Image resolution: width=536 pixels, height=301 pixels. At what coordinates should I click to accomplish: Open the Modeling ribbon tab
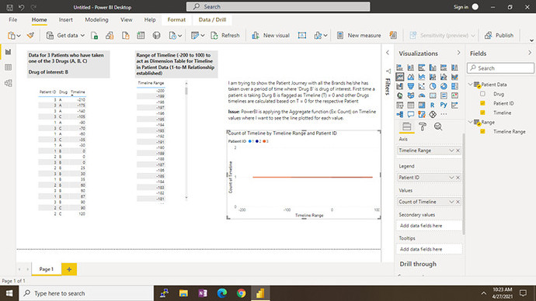pos(96,20)
